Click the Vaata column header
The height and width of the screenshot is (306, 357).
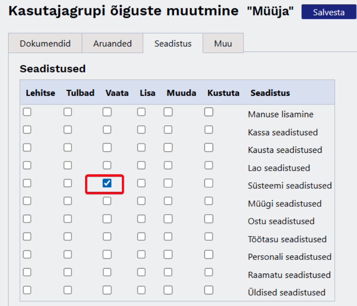tap(117, 93)
